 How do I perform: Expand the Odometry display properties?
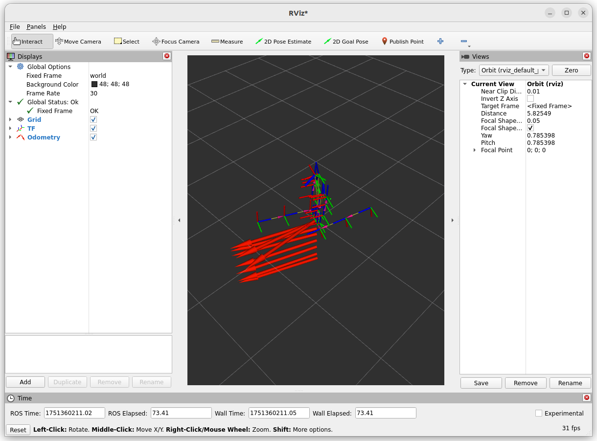coord(10,137)
